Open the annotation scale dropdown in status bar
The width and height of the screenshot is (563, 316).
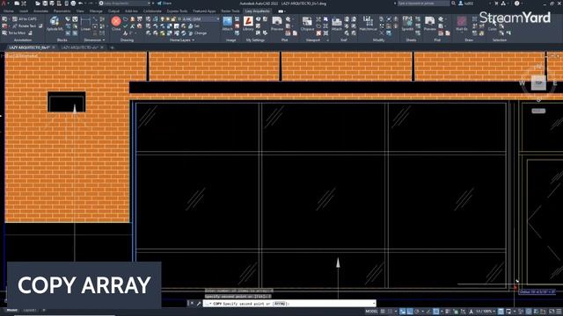click(486, 312)
